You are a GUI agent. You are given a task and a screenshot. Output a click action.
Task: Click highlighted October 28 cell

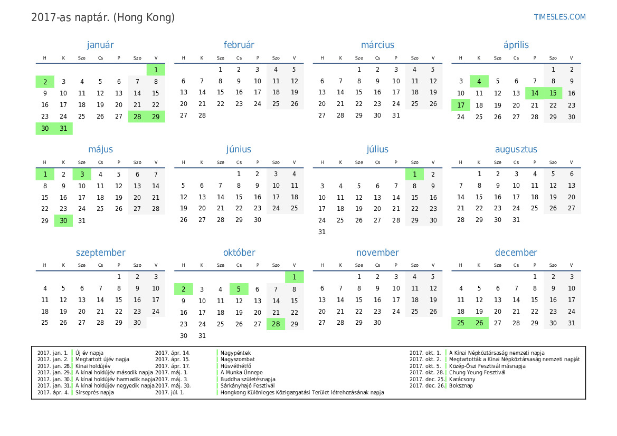click(x=276, y=324)
